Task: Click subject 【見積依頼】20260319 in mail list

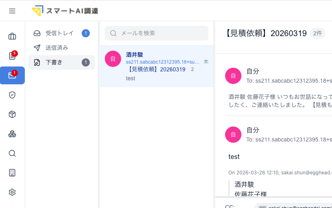Action: pyautogui.click(x=156, y=69)
